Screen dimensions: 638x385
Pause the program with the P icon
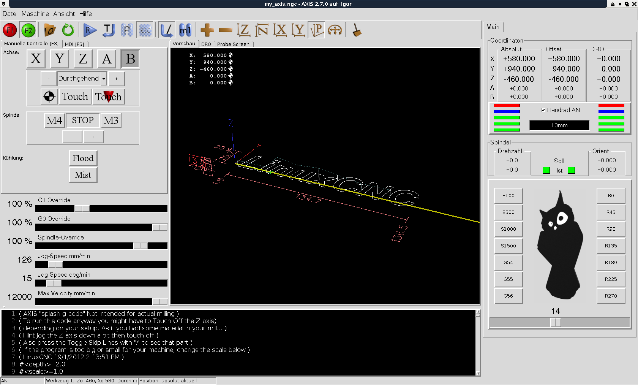coord(127,30)
